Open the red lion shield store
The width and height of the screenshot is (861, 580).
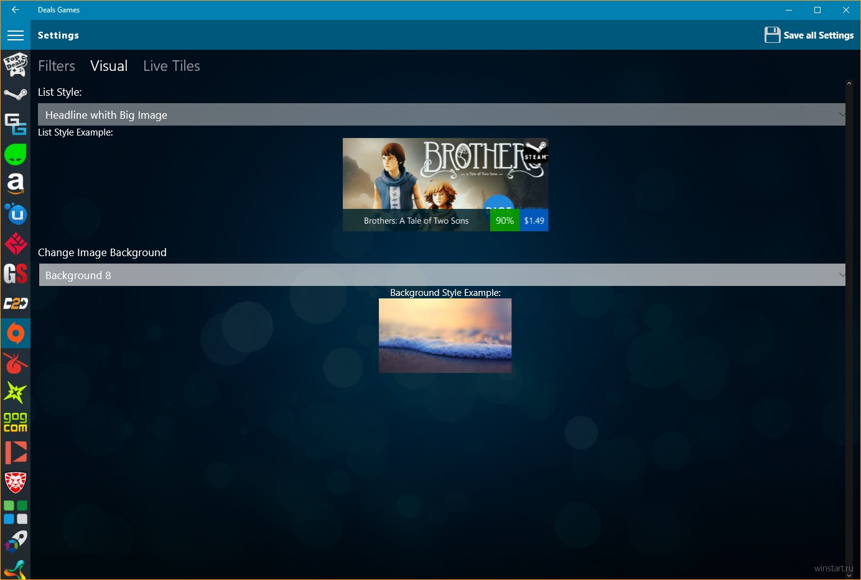16,482
